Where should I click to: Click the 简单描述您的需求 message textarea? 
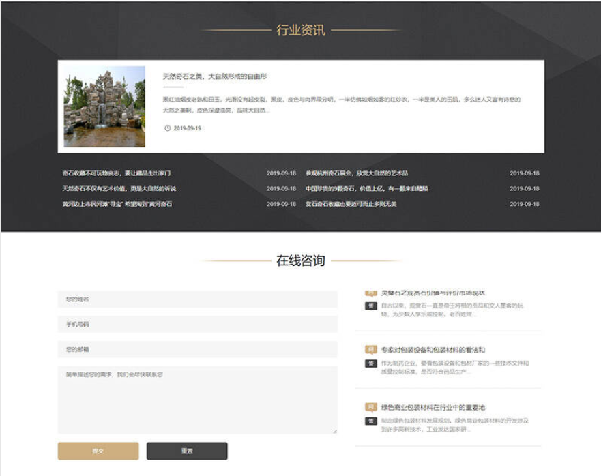197,400
